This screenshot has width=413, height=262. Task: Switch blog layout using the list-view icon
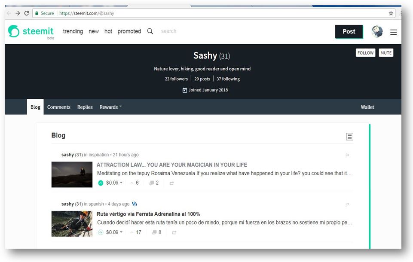(x=349, y=137)
